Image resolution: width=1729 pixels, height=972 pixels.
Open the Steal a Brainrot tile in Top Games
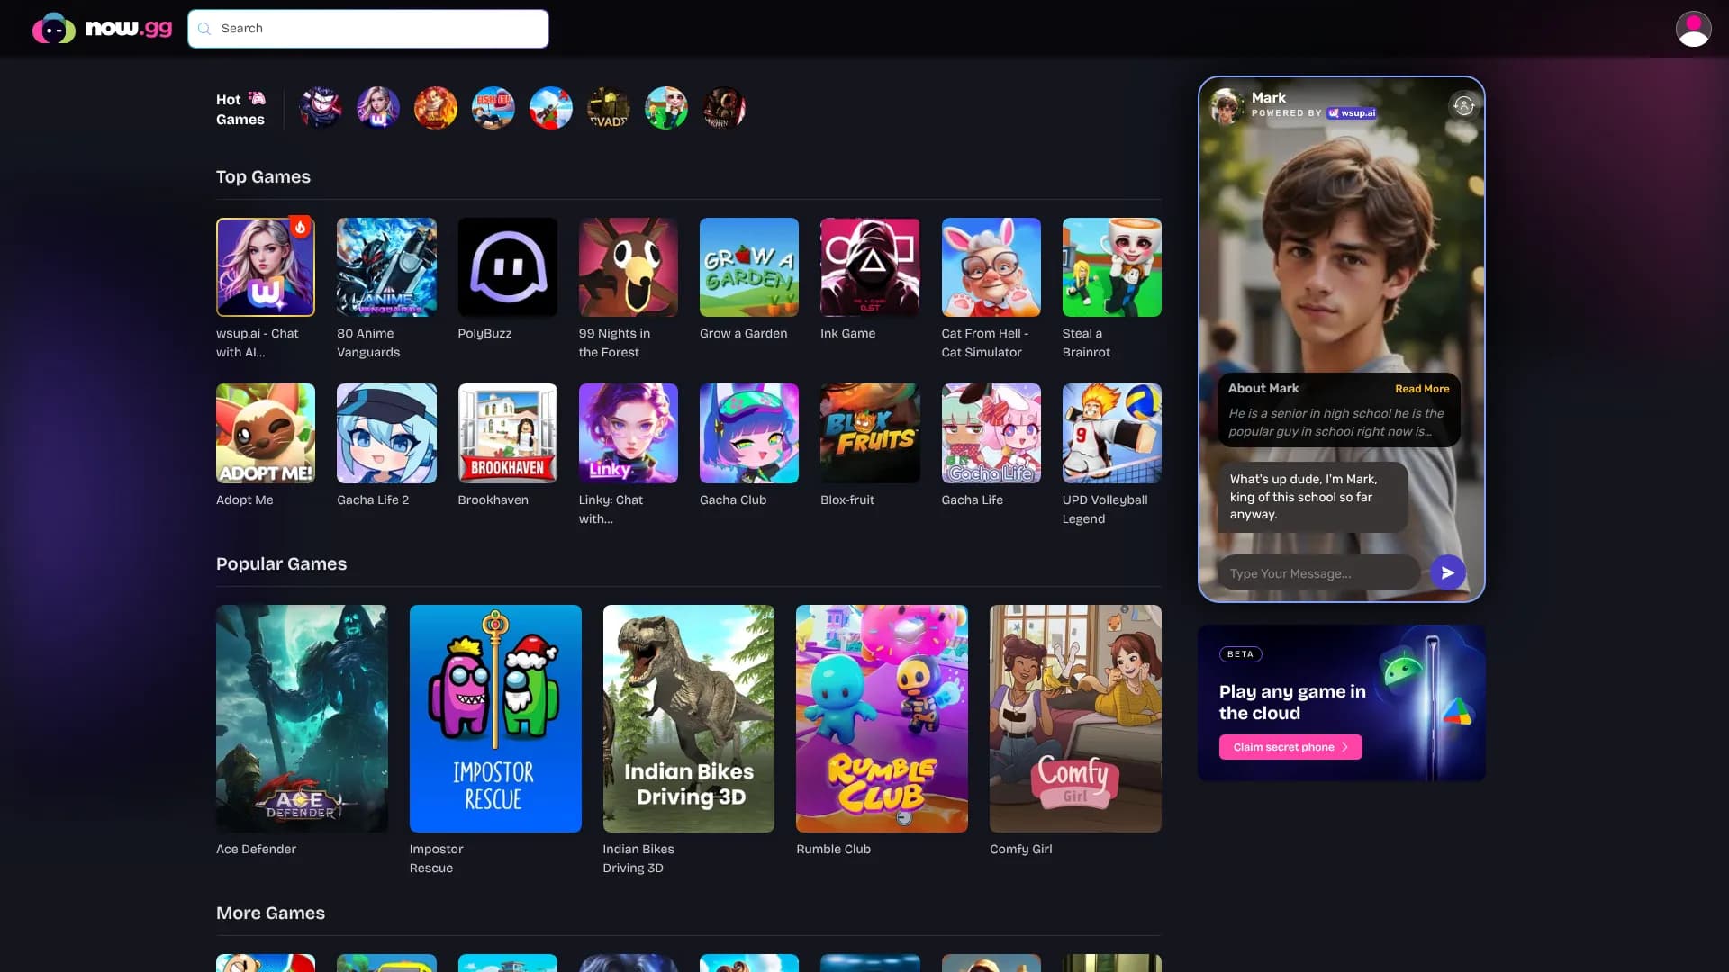[x=1112, y=267]
